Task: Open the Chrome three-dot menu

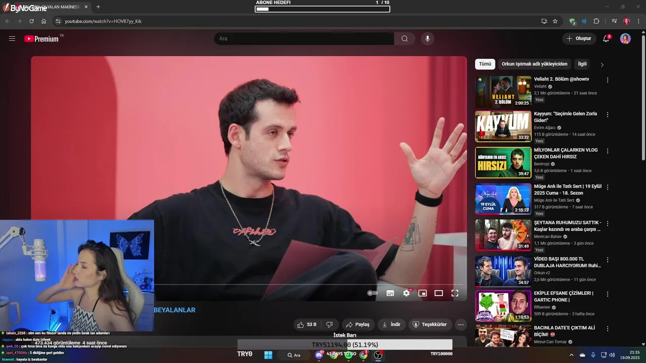Action: (x=639, y=21)
